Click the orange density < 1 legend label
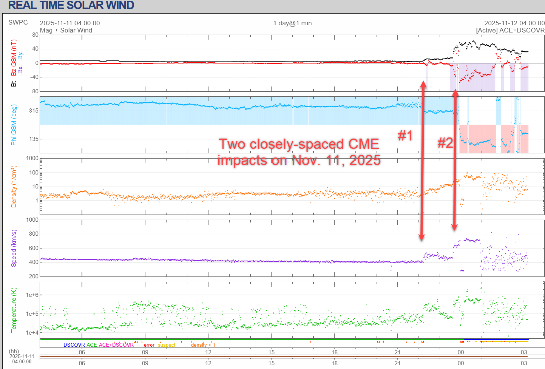The height and width of the screenshot is (369, 545). [x=203, y=345]
